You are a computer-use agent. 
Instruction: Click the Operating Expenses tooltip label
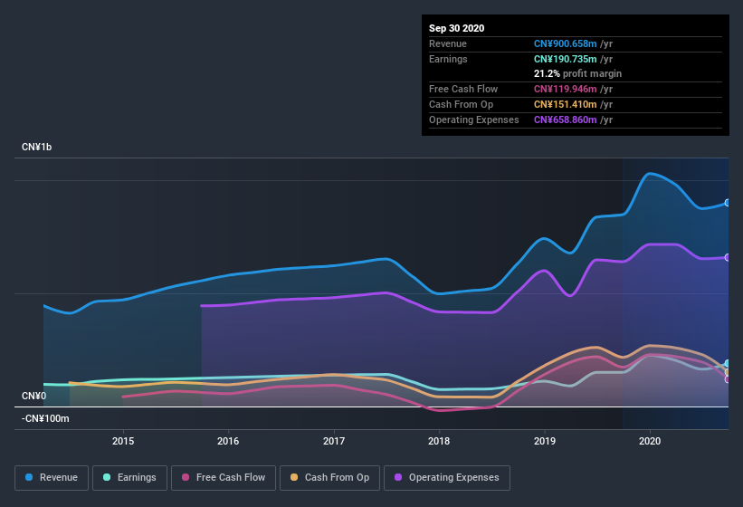474,120
